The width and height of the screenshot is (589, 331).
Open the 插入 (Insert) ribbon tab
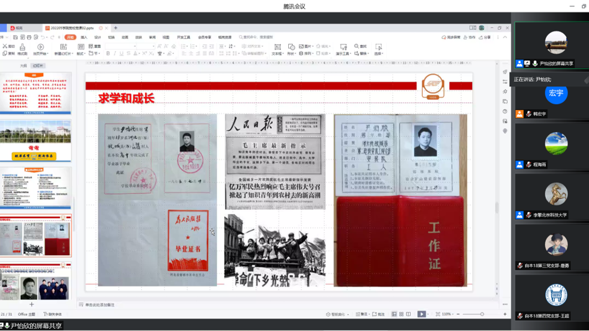tap(84, 37)
